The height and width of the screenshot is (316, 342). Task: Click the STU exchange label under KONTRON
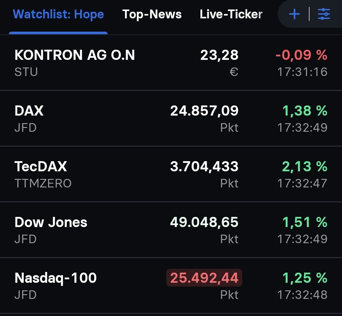click(25, 72)
